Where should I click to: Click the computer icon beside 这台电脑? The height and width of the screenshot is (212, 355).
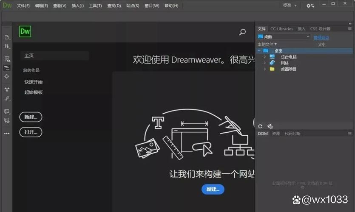(x=272, y=57)
